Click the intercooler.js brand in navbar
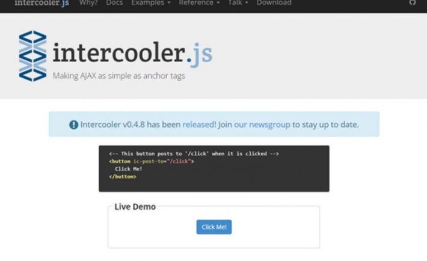This screenshot has height=261, width=427. pyautogui.click(x=41, y=3)
